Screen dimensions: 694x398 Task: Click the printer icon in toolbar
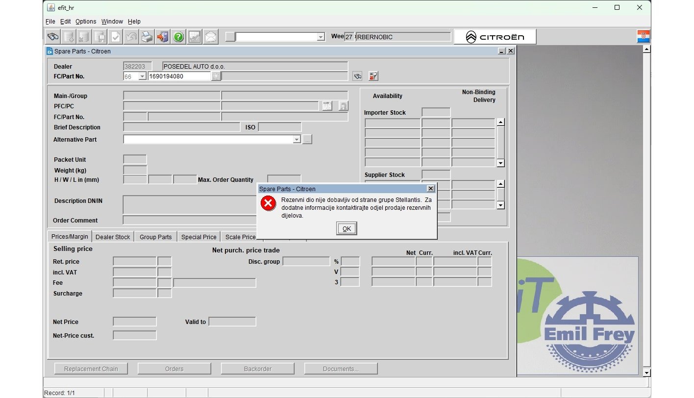coord(147,37)
